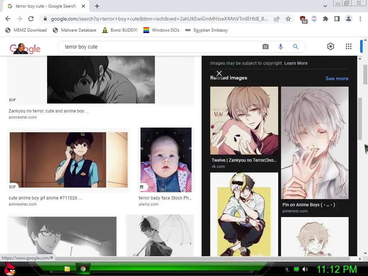The width and height of the screenshot is (368, 276).
Task: Open a new browser tab
Action: (x=97, y=6)
